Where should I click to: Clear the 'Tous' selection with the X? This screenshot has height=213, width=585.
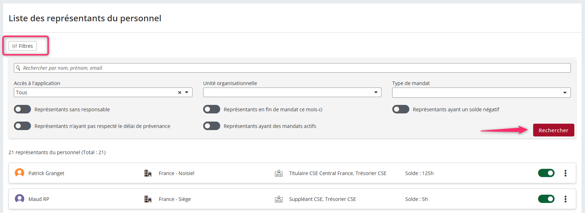180,93
